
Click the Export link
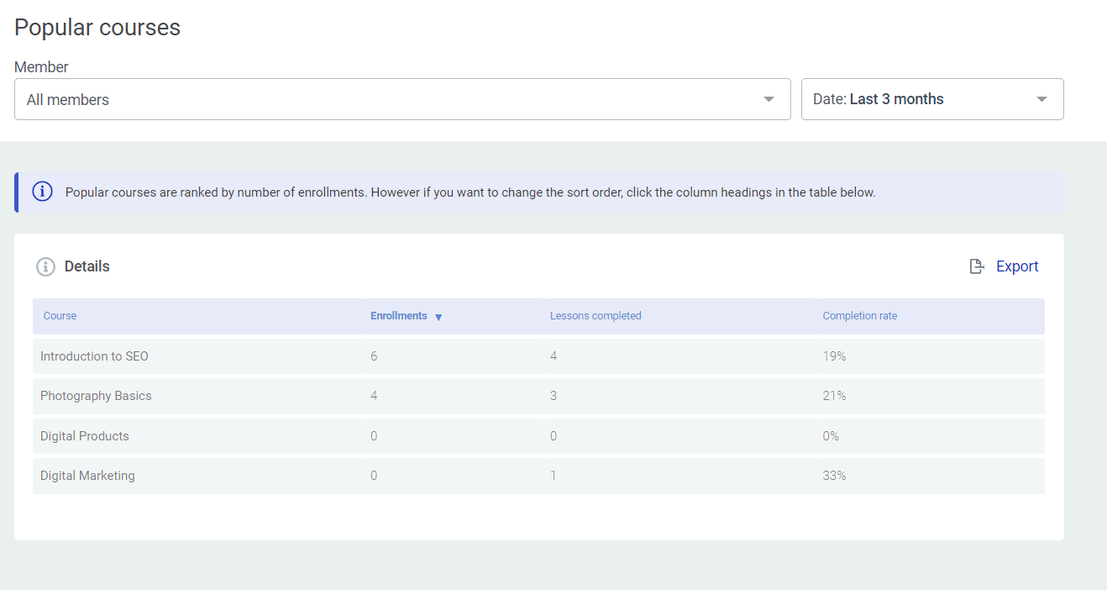pyautogui.click(x=1017, y=266)
